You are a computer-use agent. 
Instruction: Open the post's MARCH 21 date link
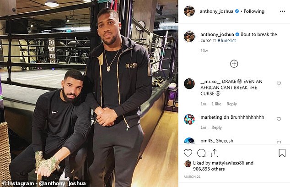[192, 177]
